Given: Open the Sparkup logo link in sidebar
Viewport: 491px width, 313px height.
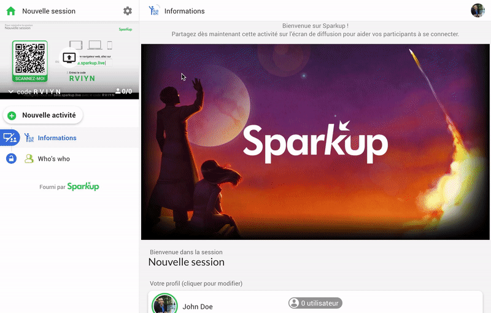Looking at the screenshot, I should click(x=83, y=186).
